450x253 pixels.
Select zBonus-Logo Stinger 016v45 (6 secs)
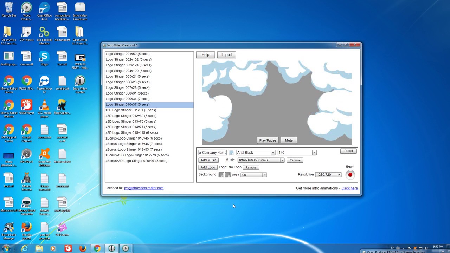(x=149, y=138)
